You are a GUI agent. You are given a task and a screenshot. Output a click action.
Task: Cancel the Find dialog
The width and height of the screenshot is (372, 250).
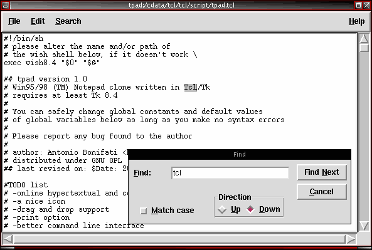click(322, 192)
